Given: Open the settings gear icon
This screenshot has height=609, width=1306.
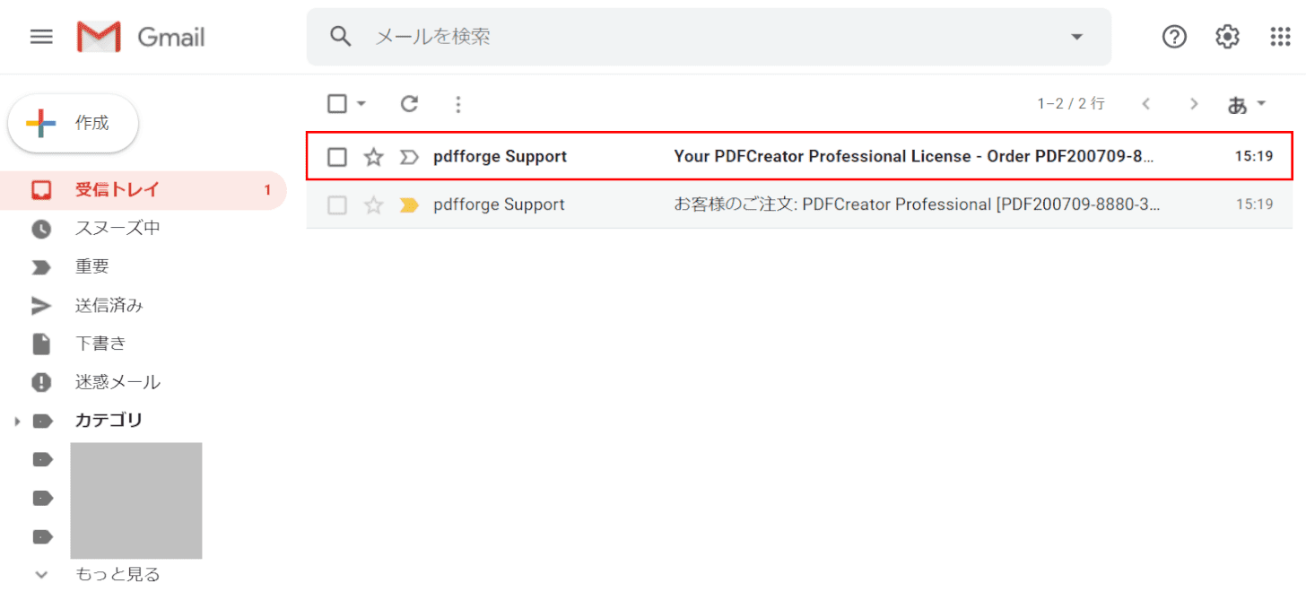Looking at the screenshot, I should [1227, 37].
